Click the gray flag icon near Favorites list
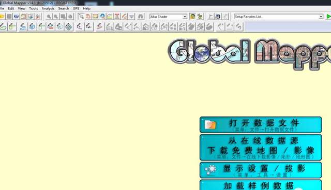The image size is (331, 190). (x=210, y=17)
